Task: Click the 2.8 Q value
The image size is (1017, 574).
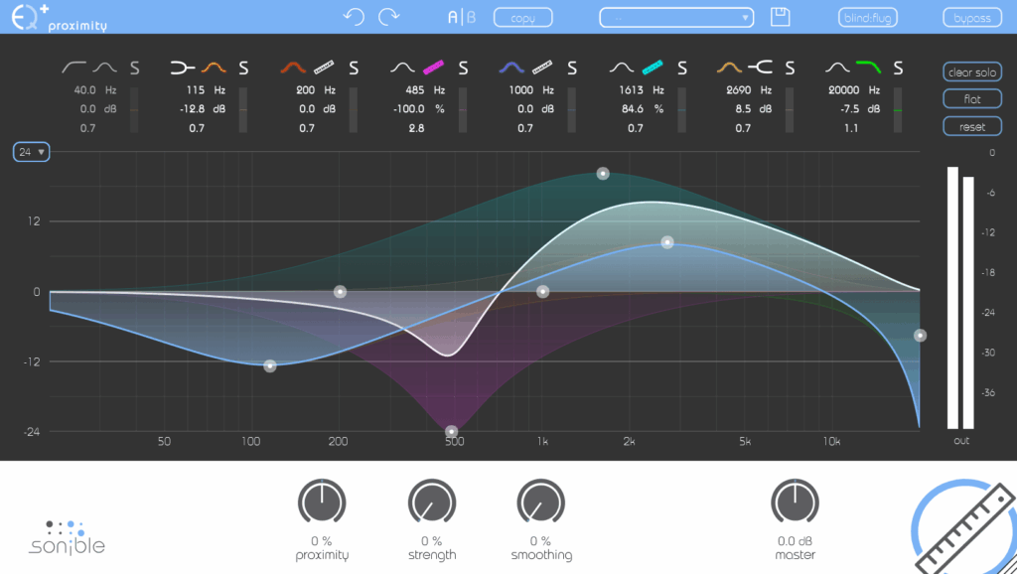Action: pyautogui.click(x=416, y=128)
